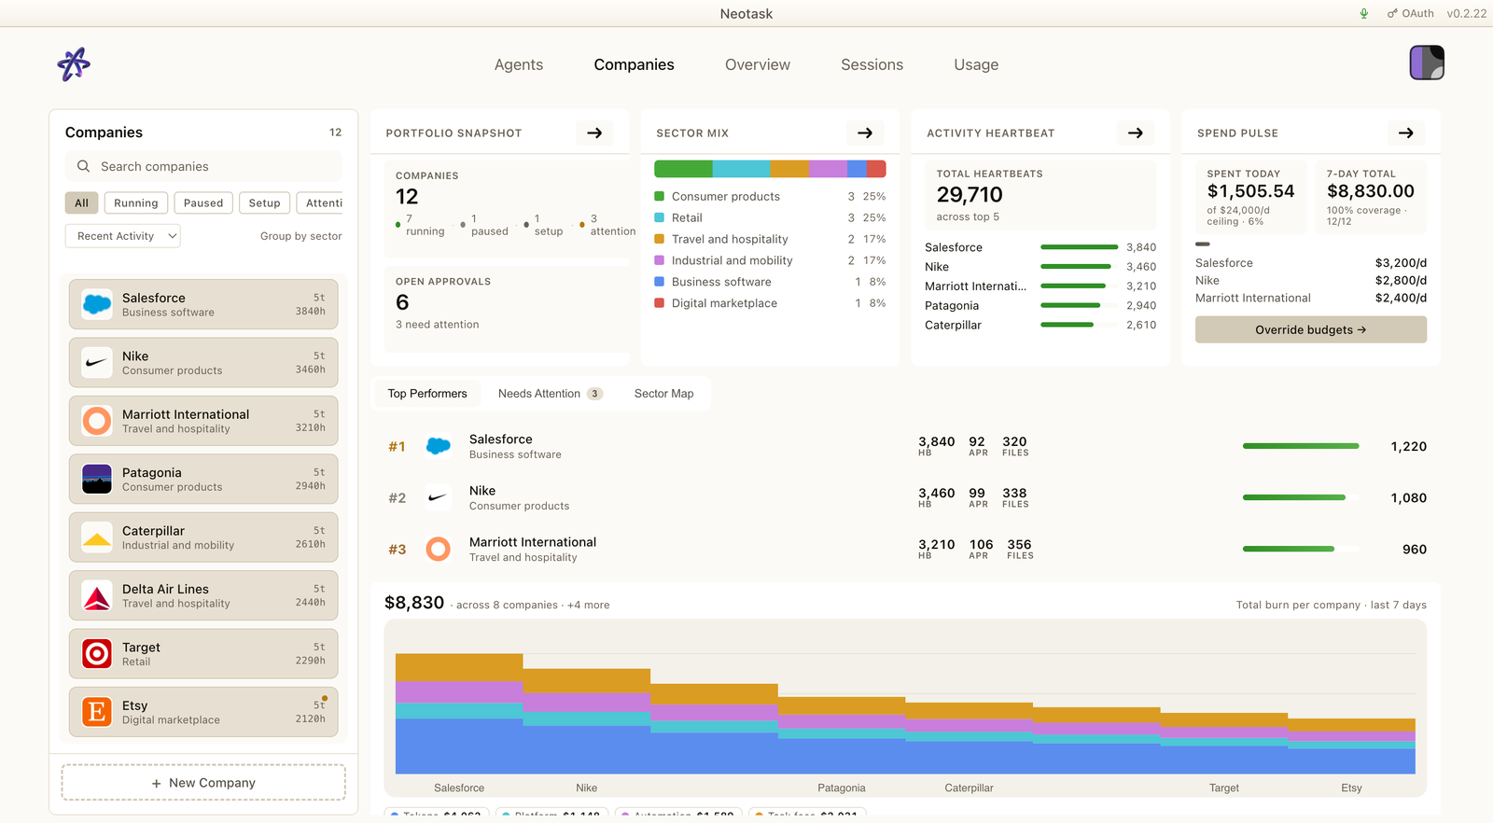Click the Etsy logo in sidebar

(x=97, y=712)
